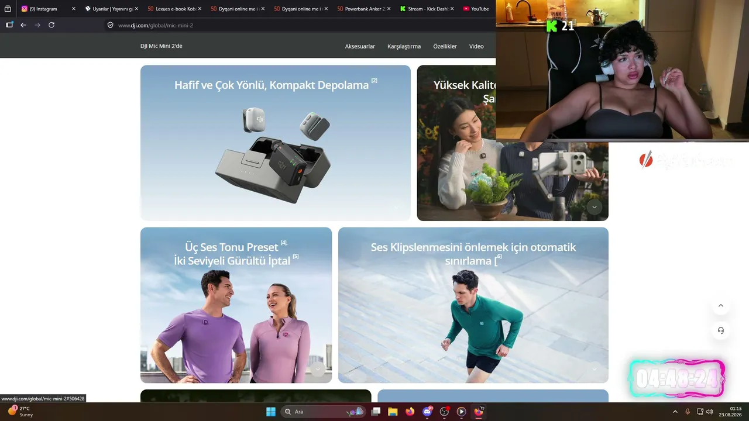This screenshot has width=749, height=421.
Task: Open Task View on the taskbar
Action: pyautogui.click(x=376, y=412)
